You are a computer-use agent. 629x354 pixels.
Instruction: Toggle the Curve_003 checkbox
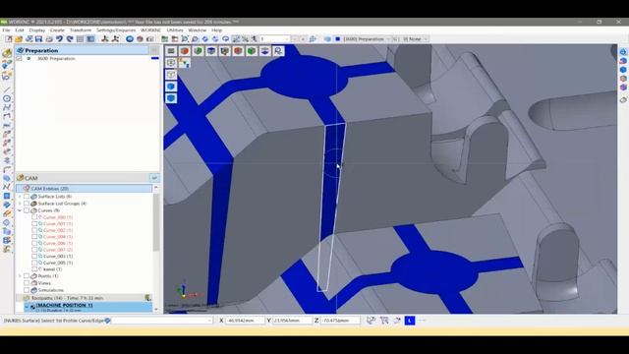coord(34,256)
